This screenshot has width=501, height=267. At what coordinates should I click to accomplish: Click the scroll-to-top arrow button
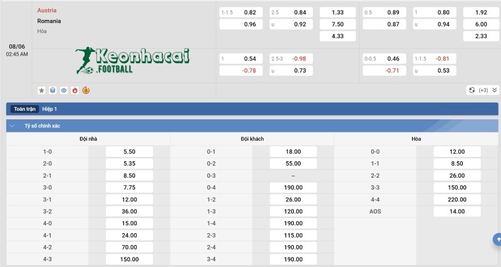pyautogui.click(x=497, y=239)
